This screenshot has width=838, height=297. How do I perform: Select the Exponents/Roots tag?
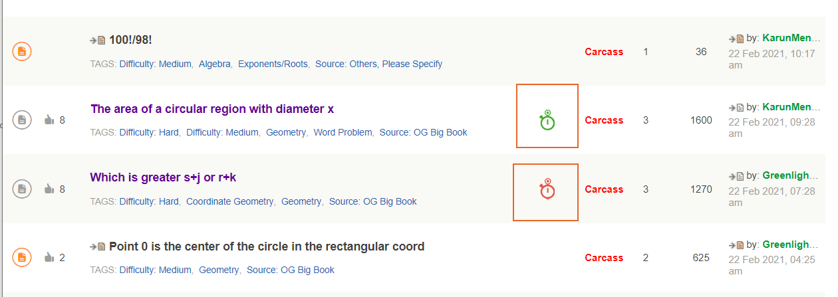point(273,64)
